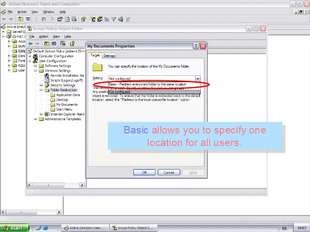Image resolution: width=310 pixels, height=232 pixels.
Task: Click the 09:07 taskbar clock
Action: tap(302, 228)
